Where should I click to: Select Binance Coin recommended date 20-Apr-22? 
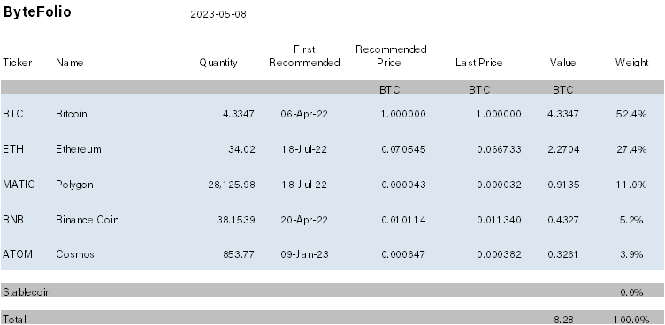coord(304,220)
